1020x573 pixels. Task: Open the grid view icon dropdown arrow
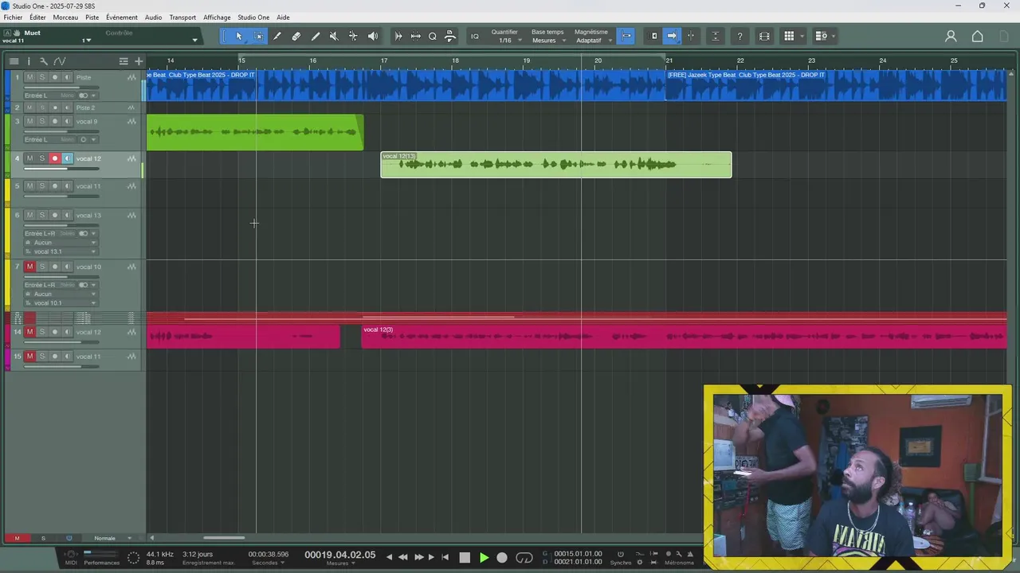(802, 36)
